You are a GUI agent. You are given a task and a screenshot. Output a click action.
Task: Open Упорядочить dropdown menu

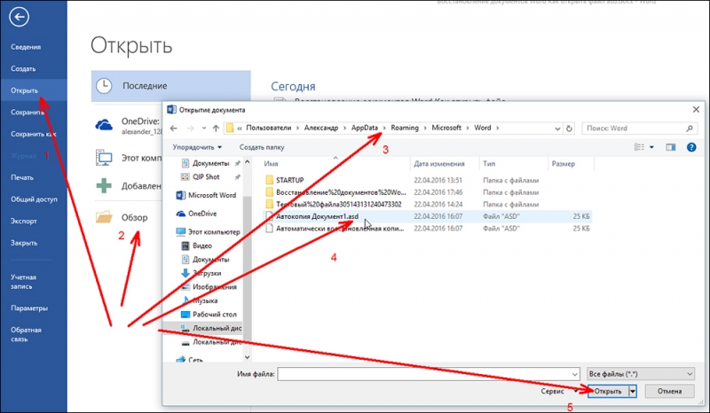197,147
